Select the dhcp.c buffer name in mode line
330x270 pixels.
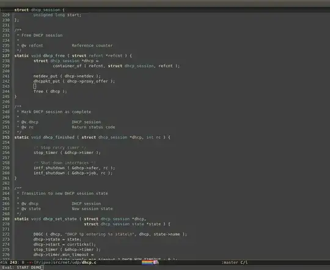click(89, 263)
